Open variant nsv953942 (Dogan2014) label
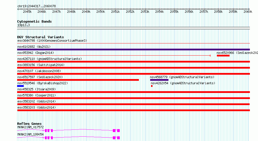This screenshot has height=141, width=258. click(36, 53)
